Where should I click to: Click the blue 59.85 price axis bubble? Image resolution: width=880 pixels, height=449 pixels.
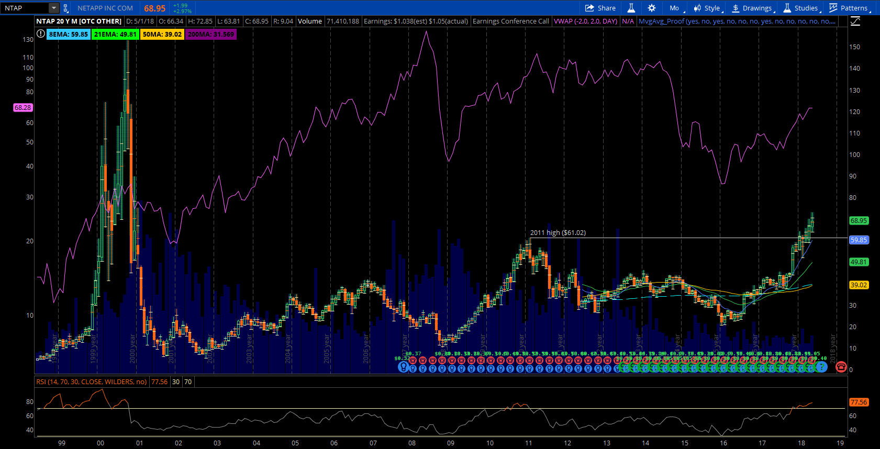tap(859, 240)
